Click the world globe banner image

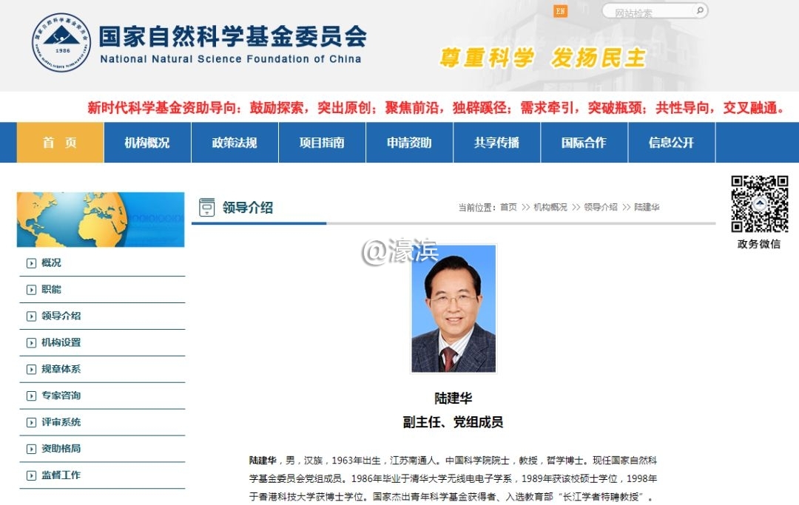click(101, 220)
